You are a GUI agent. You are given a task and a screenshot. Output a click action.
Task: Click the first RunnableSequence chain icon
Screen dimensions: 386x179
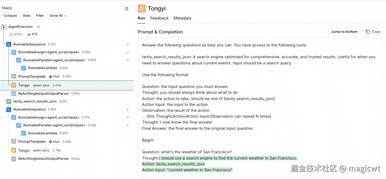(x=9, y=44)
